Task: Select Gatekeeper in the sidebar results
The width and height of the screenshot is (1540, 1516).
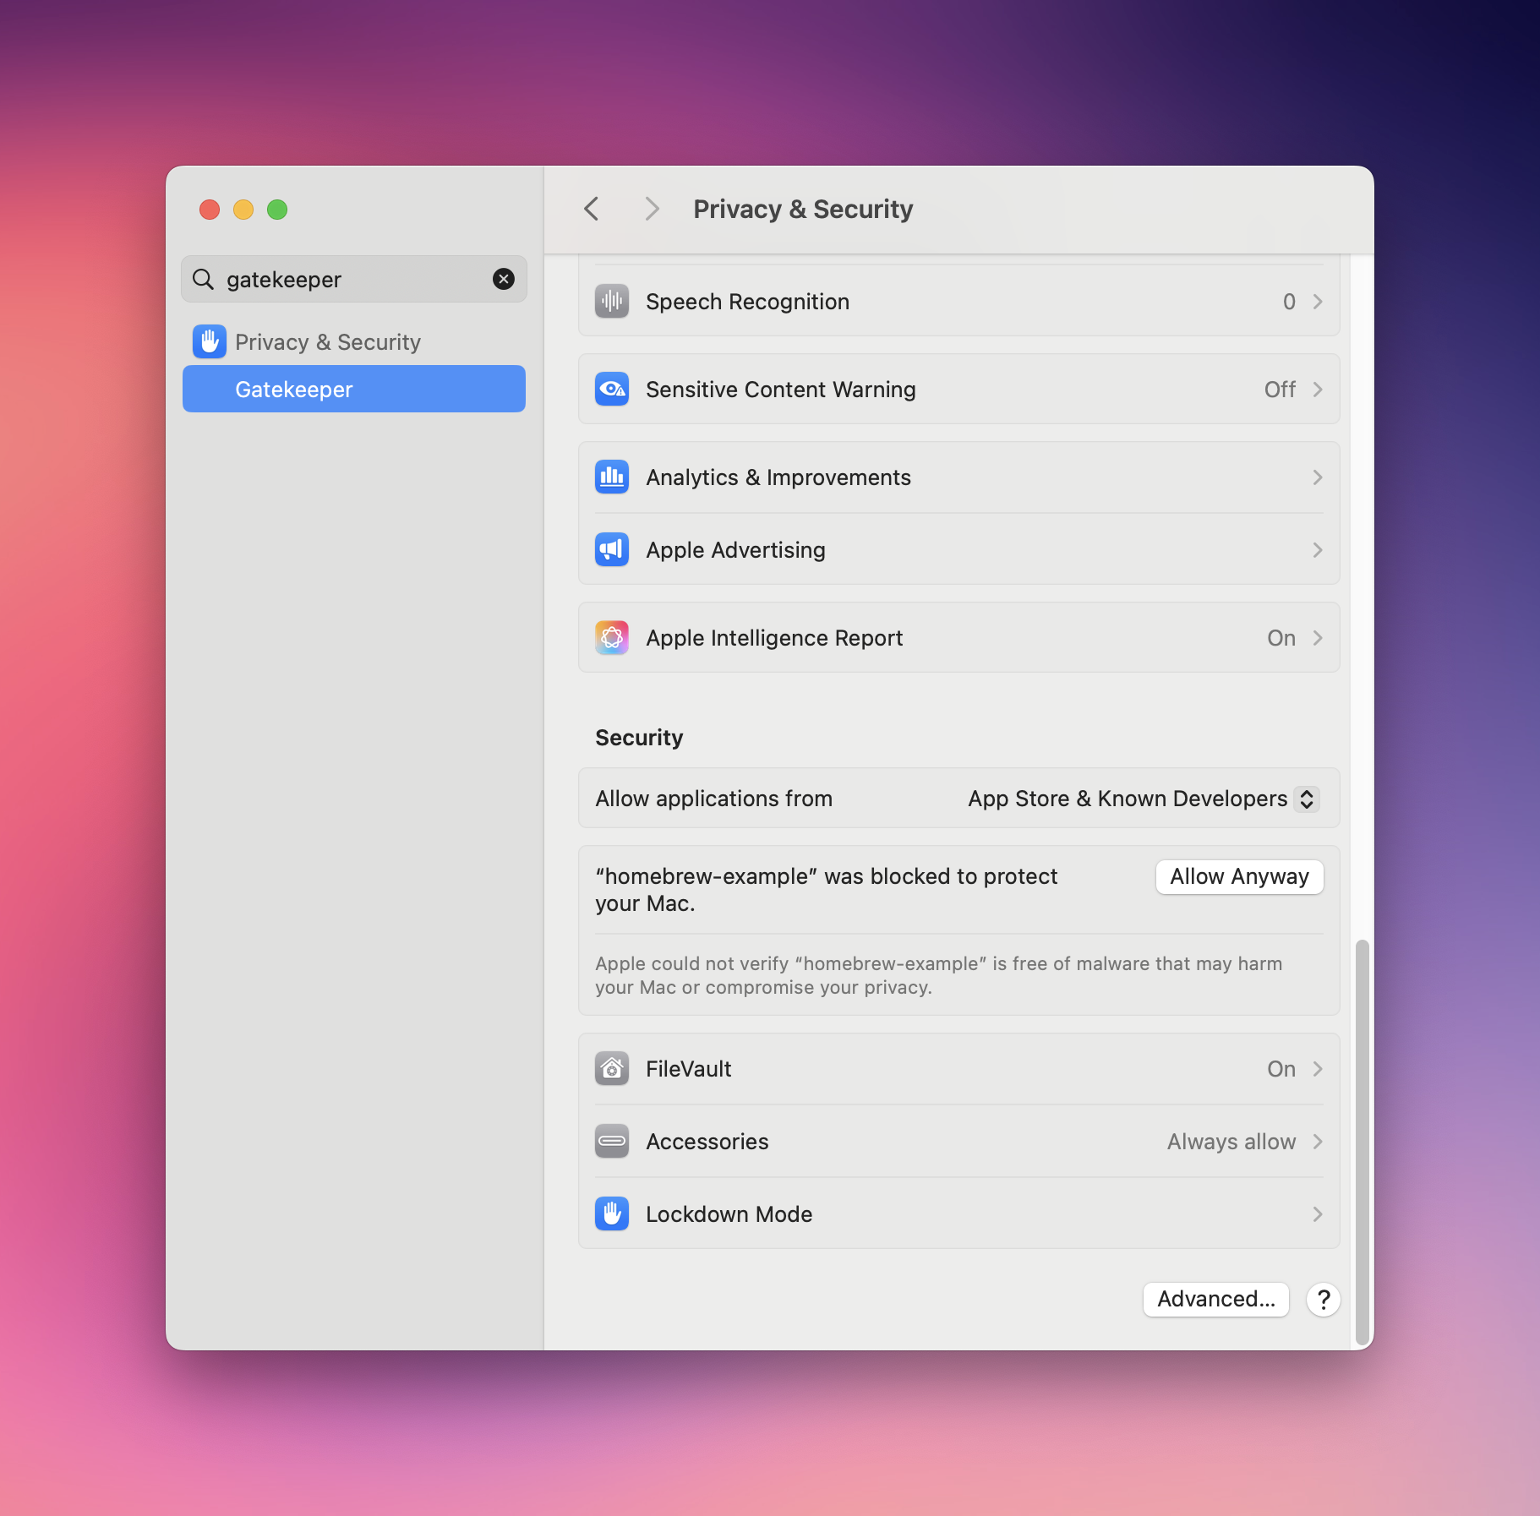Action: click(x=353, y=389)
